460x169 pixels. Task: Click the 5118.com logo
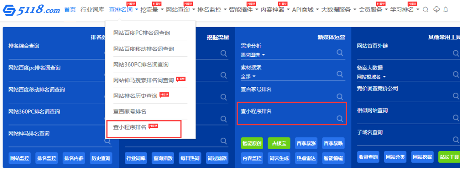[32, 10]
